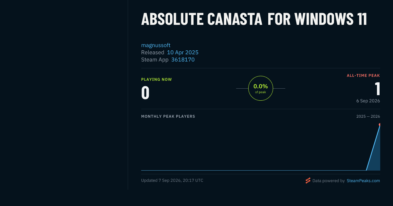Open the magnussoft developer link

click(x=156, y=45)
